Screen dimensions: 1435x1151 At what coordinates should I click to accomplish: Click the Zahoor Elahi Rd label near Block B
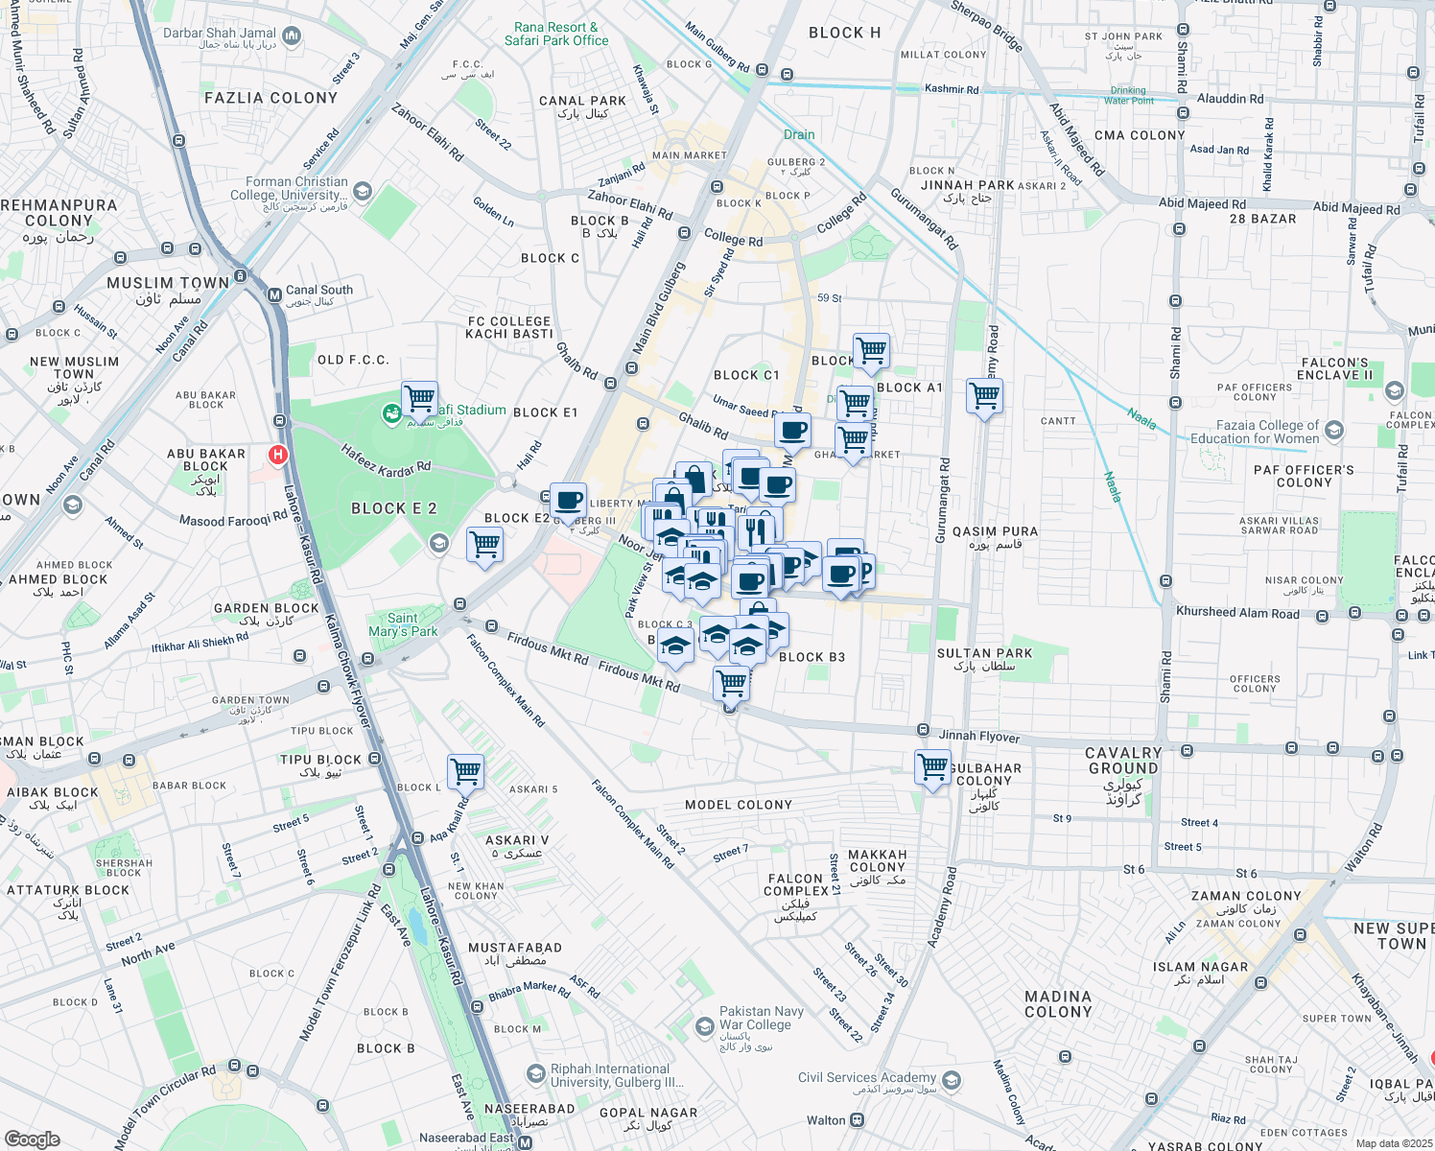coord(630,204)
